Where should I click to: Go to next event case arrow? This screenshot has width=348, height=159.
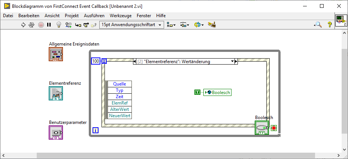point(236,62)
